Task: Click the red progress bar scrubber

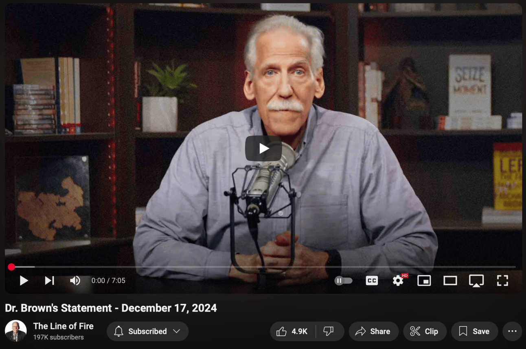Action: 11,267
